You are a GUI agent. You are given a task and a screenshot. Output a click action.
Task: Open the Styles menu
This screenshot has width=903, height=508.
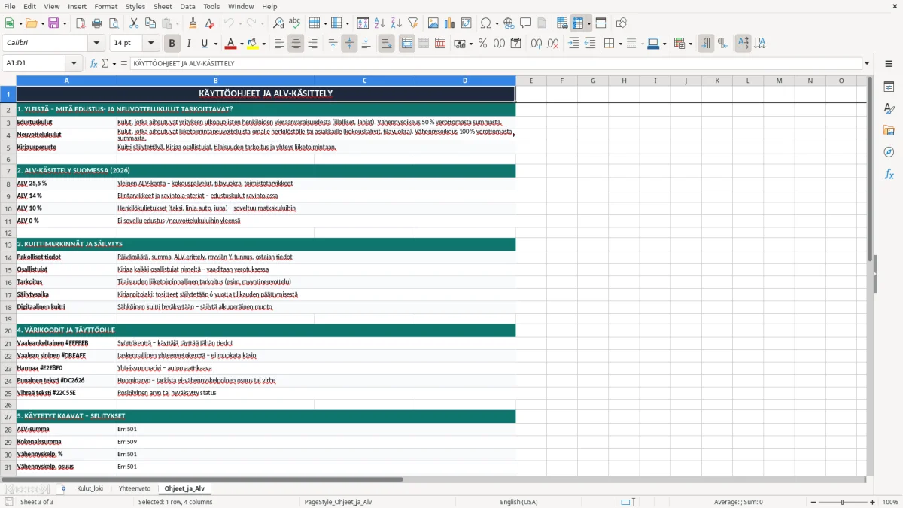[x=135, y=6]
